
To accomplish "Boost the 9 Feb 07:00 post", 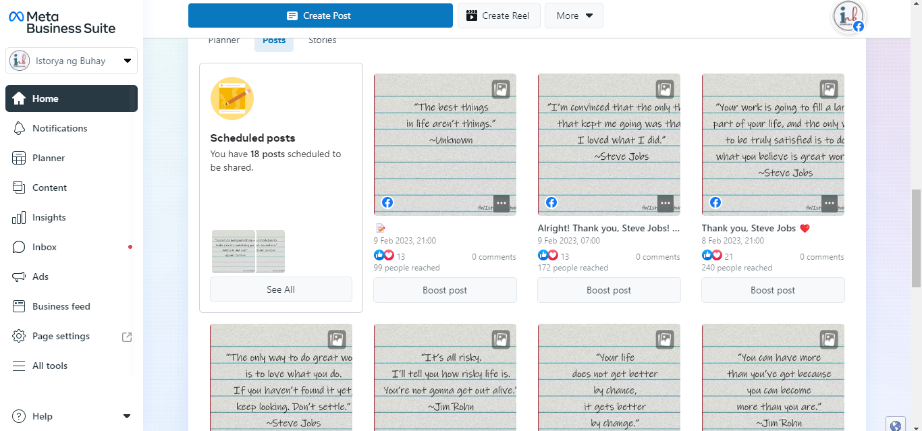I will point(609,290).
